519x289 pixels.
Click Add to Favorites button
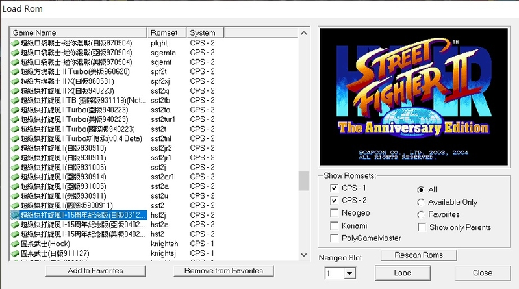[95, 271]
